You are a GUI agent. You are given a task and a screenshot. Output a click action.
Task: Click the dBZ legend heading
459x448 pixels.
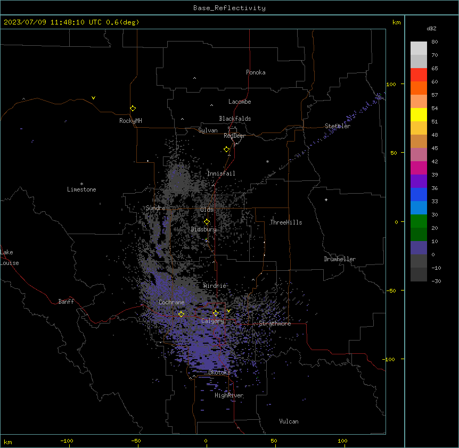431,28
